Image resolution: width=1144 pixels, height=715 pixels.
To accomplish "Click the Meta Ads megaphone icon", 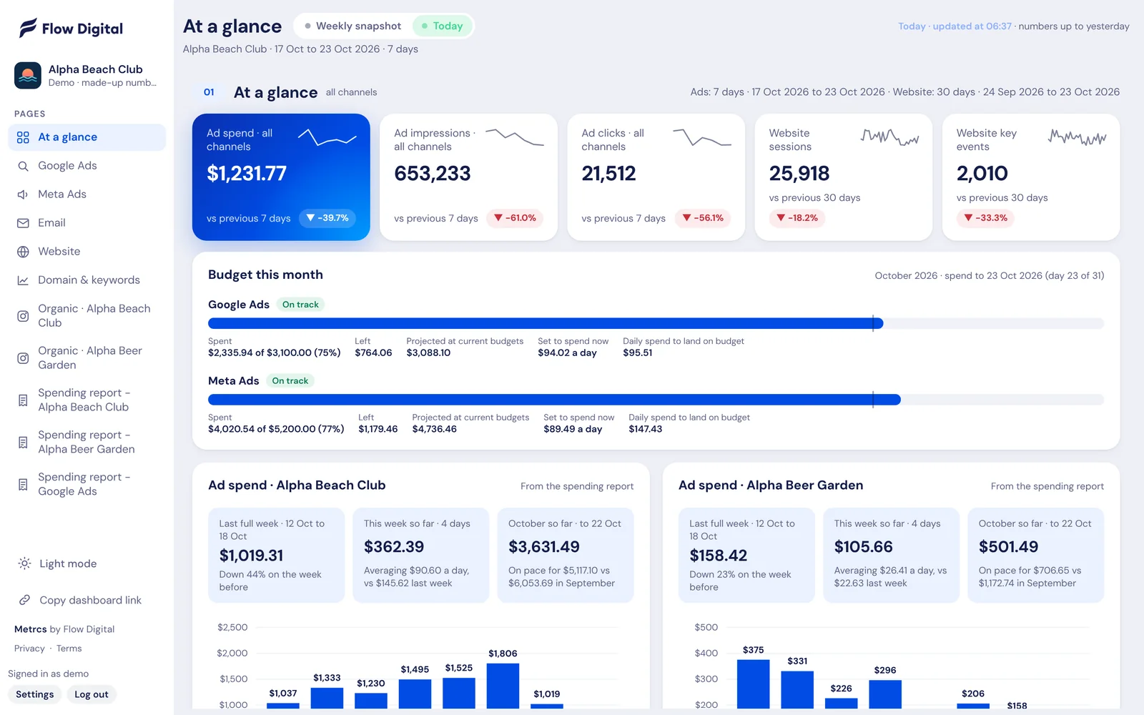I will [23, 194].
